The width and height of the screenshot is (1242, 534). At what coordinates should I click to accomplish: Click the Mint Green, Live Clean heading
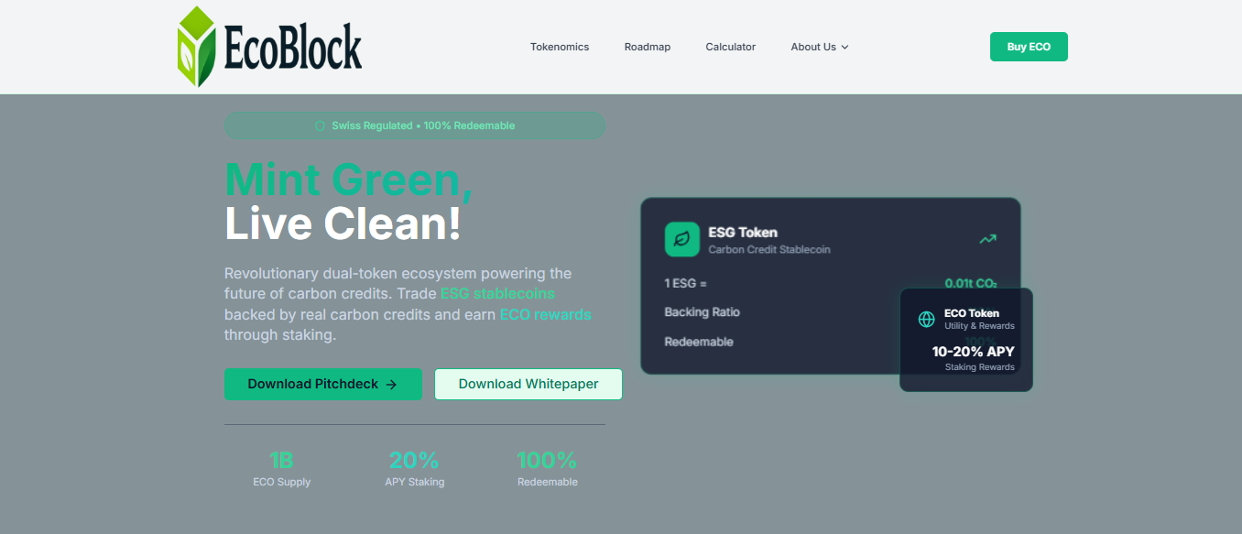coord(348,202)
